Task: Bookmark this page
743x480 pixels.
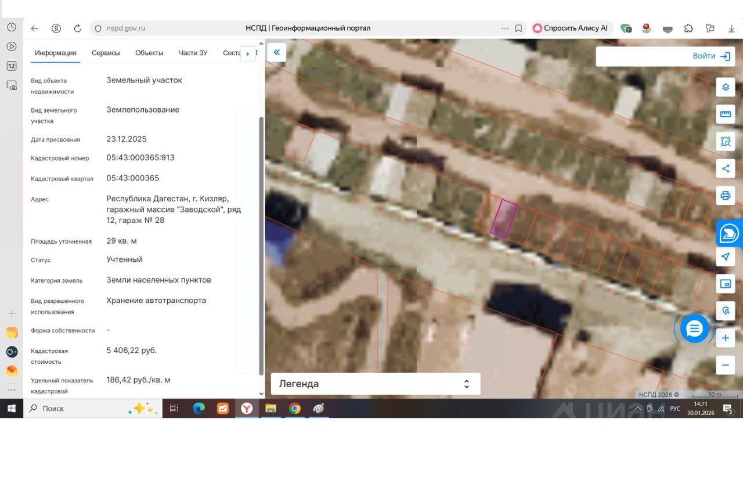Action: [518, 28]
